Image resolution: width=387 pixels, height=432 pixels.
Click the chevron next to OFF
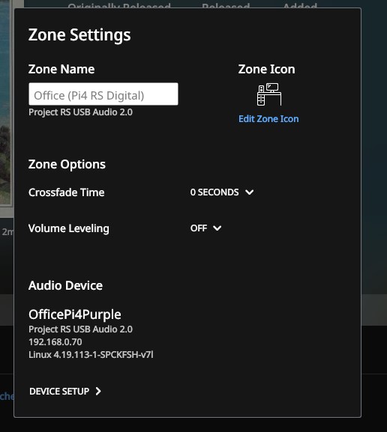(217, 228)
